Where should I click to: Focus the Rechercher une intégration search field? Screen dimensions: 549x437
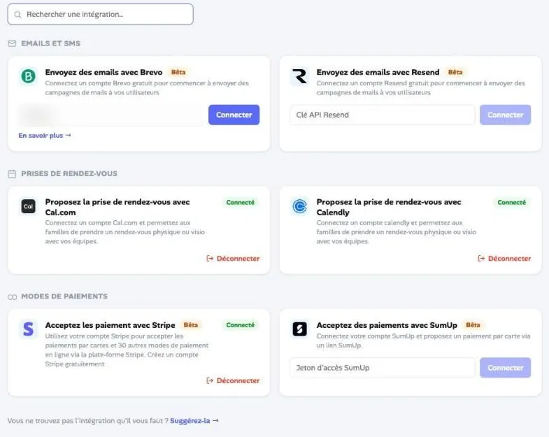[101, 15]
